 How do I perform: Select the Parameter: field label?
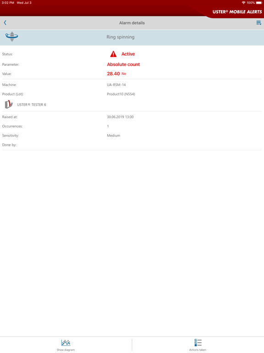[x=11, y=65]
